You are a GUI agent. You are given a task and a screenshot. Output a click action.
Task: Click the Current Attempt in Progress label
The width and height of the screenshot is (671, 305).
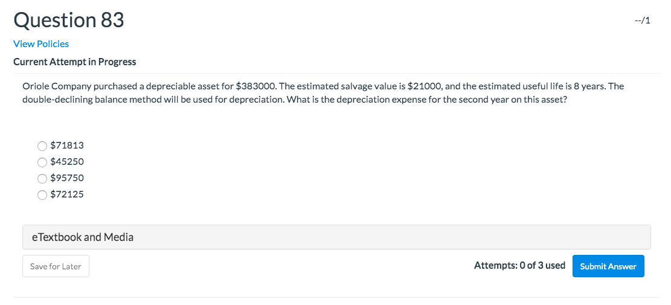click(75, 62)
